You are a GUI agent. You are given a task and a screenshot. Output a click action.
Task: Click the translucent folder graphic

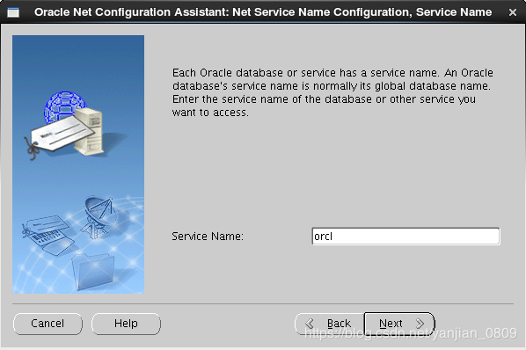click(93, 272)
